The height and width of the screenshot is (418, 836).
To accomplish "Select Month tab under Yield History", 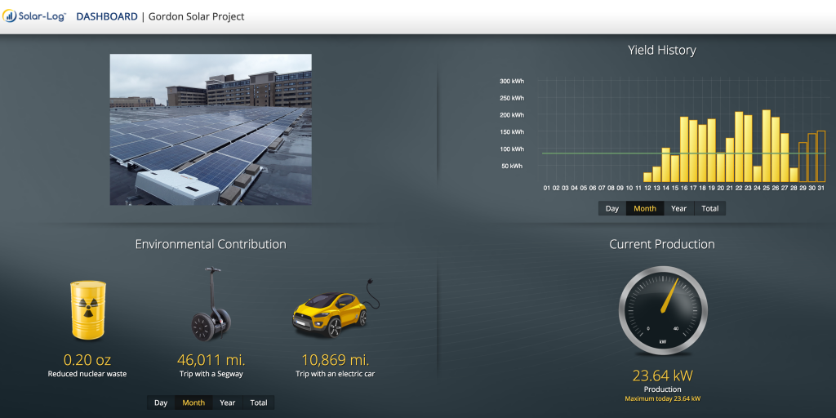I will tap(645, 208).
